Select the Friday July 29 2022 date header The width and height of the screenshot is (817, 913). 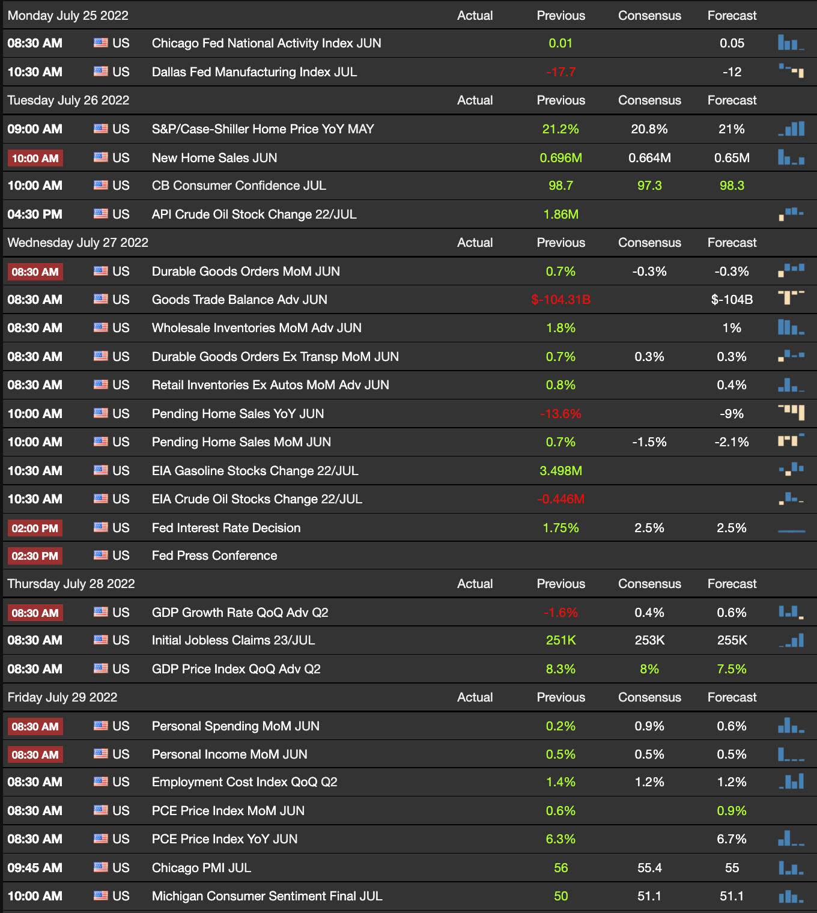[62, 697]
